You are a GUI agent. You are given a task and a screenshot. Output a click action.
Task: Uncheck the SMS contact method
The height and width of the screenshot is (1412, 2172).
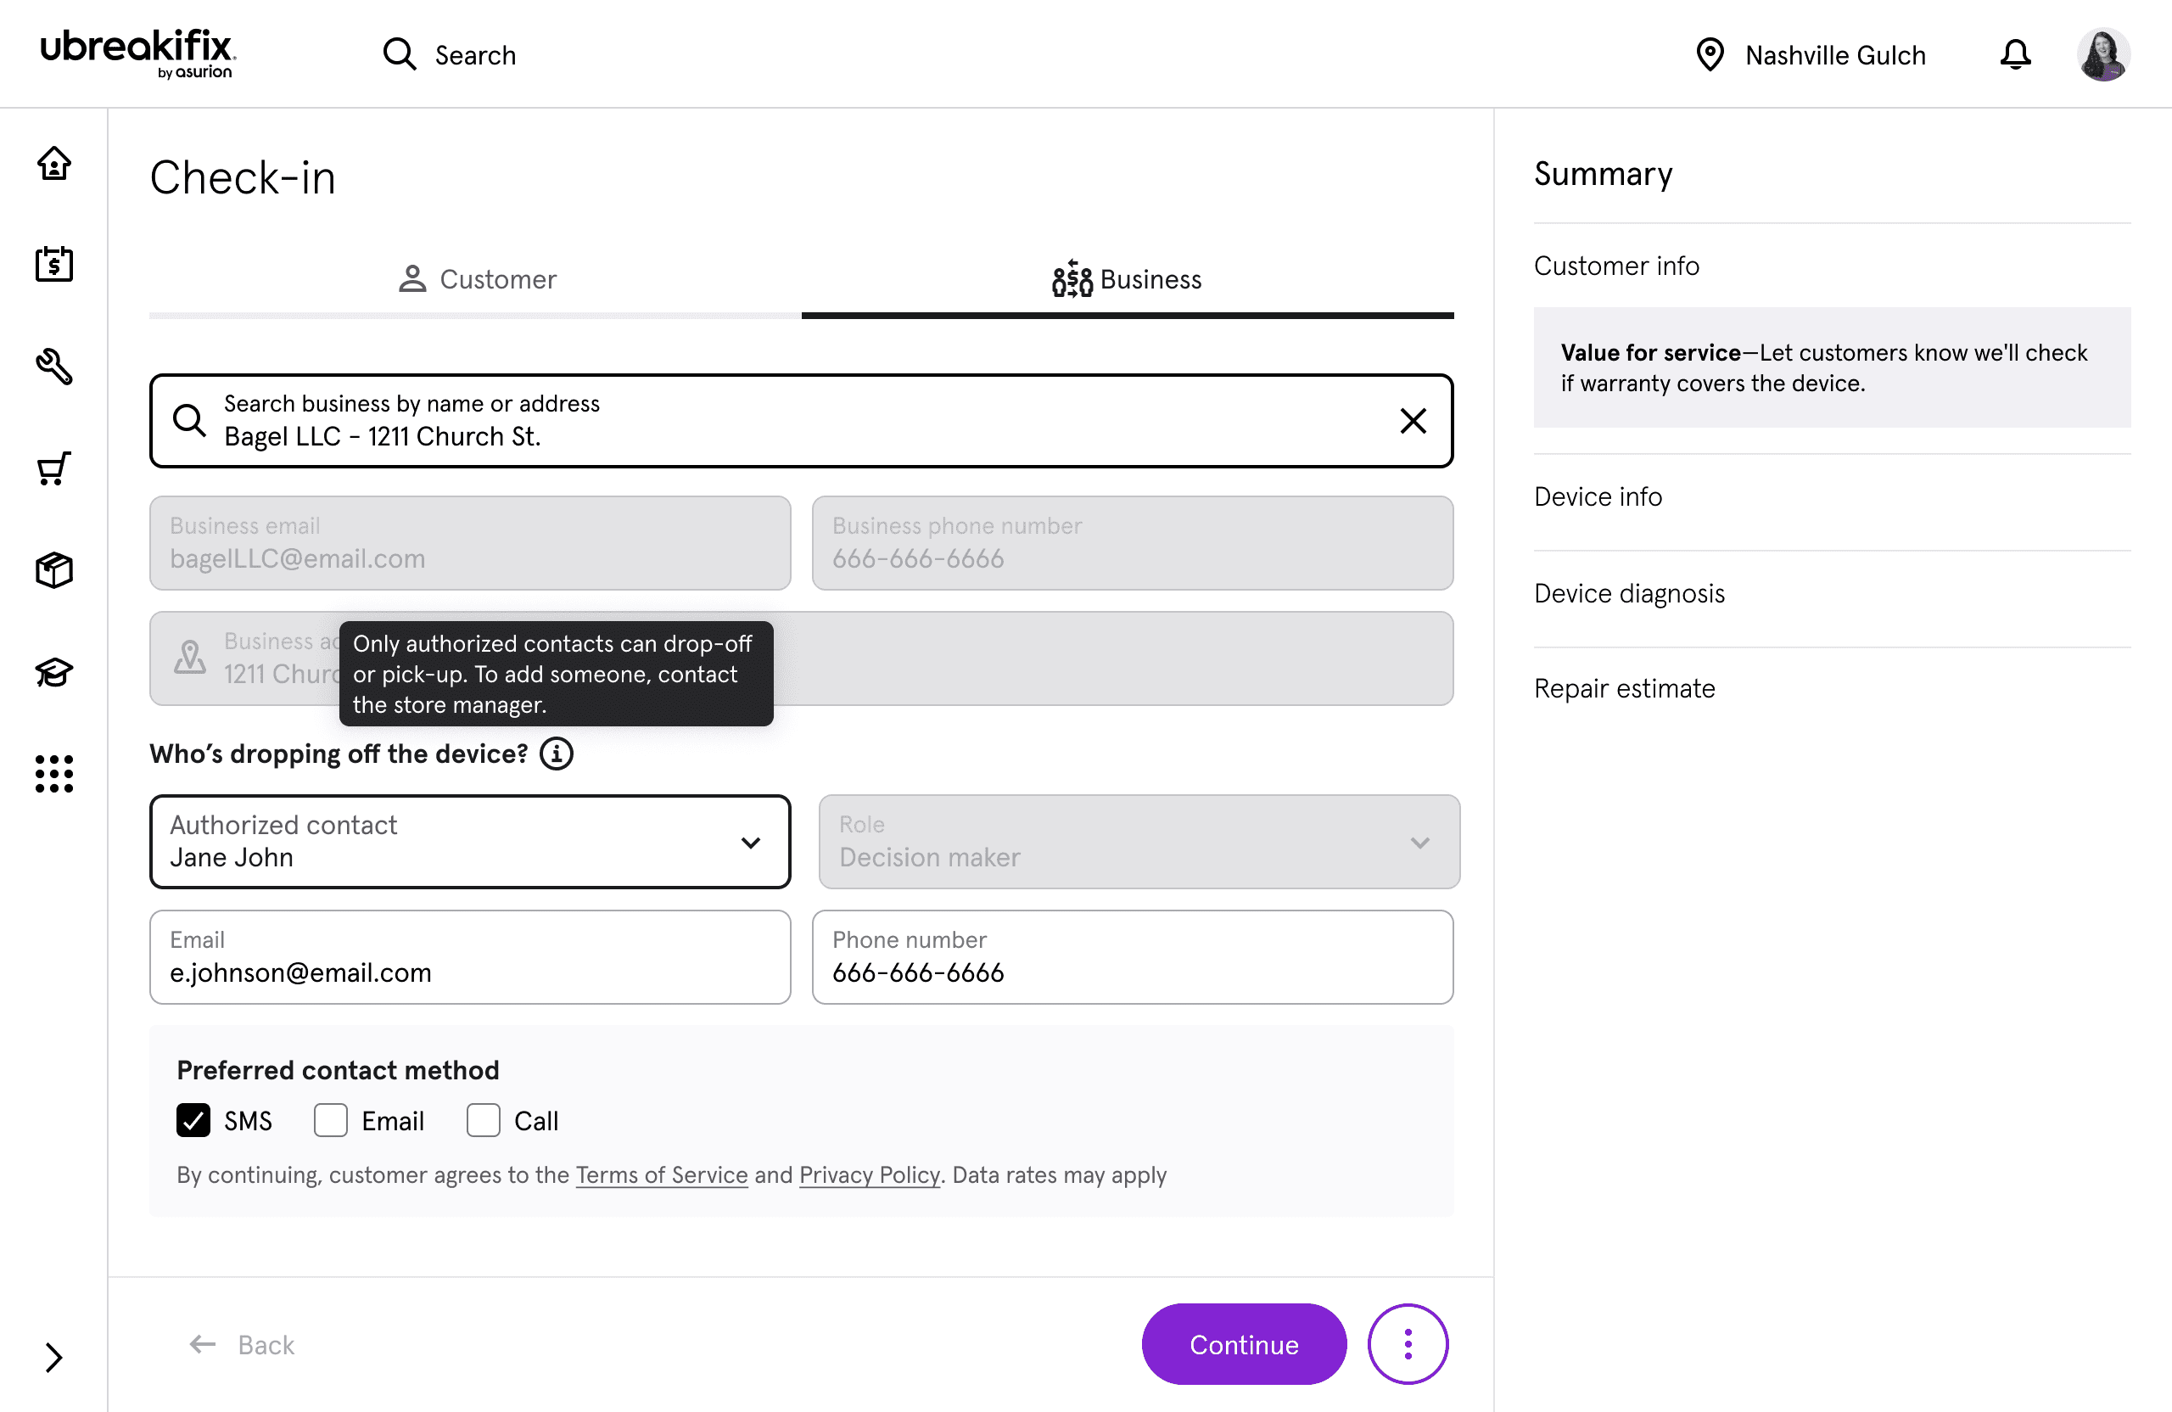tap(193, 1121)
